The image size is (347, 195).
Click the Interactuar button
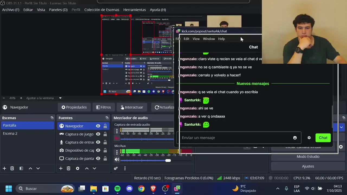point(132,107)
